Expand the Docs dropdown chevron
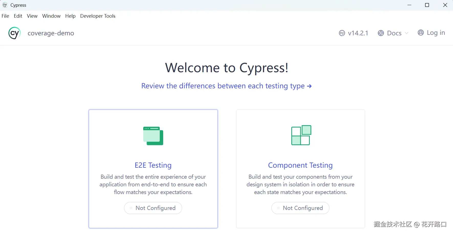Screen dimensions: 453x234 407,33
